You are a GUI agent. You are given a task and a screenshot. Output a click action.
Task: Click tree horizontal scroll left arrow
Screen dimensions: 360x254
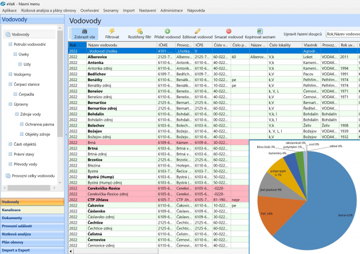5,188
